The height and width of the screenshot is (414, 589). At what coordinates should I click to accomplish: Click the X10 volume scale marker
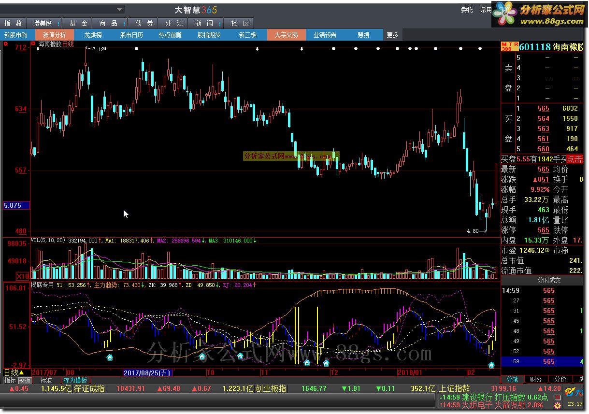tap(23, 276)
